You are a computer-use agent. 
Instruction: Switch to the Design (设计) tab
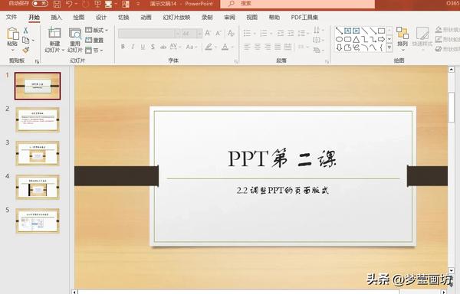pyautogui.click(x=101, y=18)
